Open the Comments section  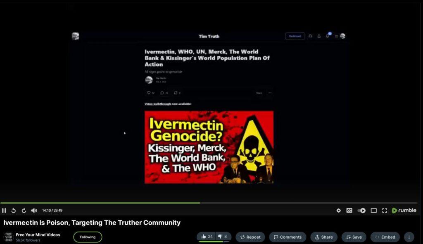(x=288, y=237)
